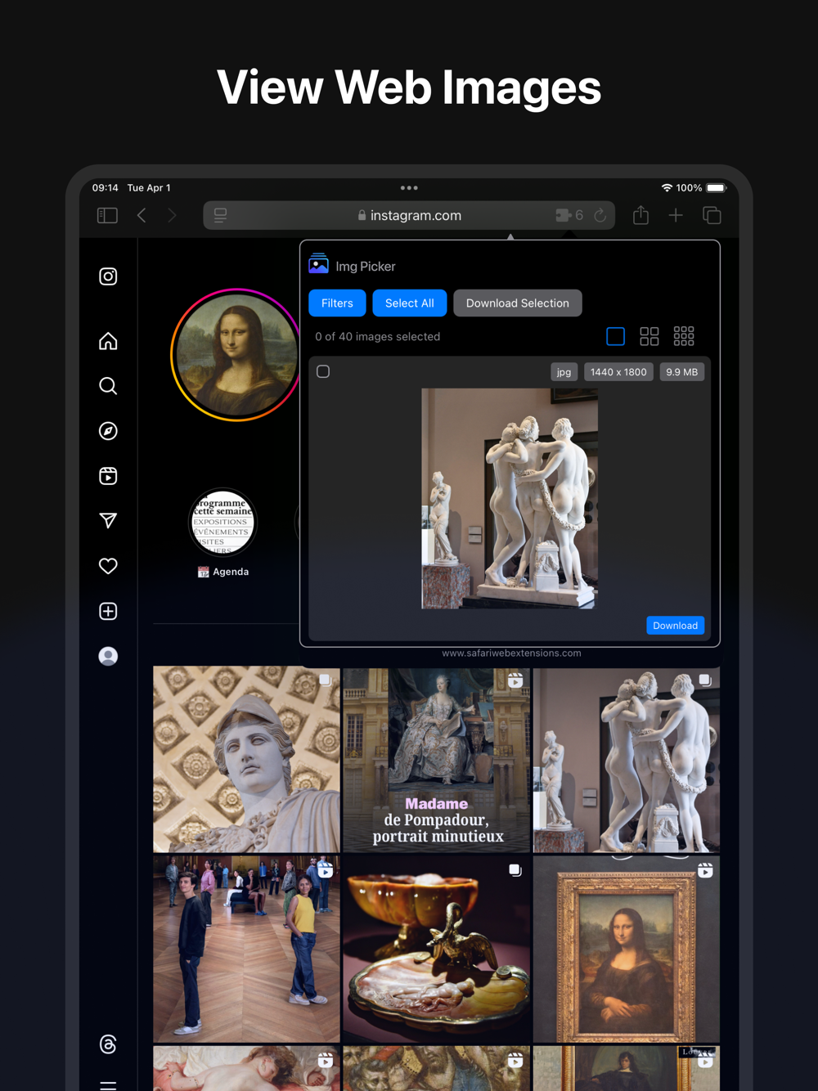Open the Agenda story highlight
Image resolution: width=818 pixels, height=1091 pixels.
coord(222,522)
